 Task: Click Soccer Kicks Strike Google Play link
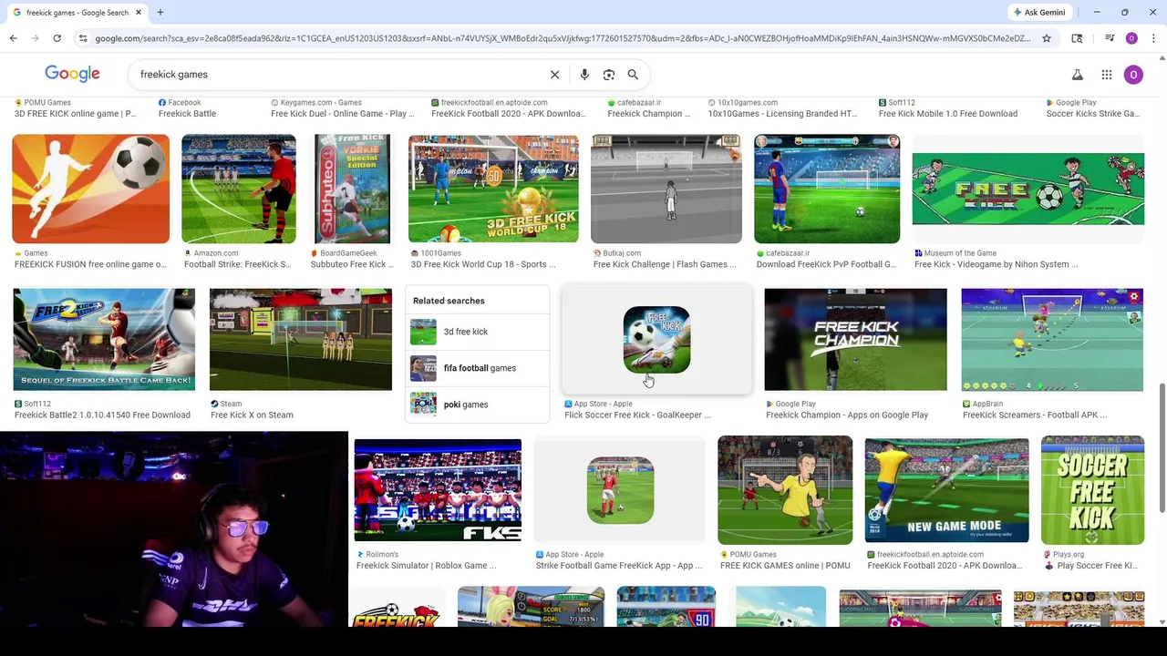[x=1093, y=114]
